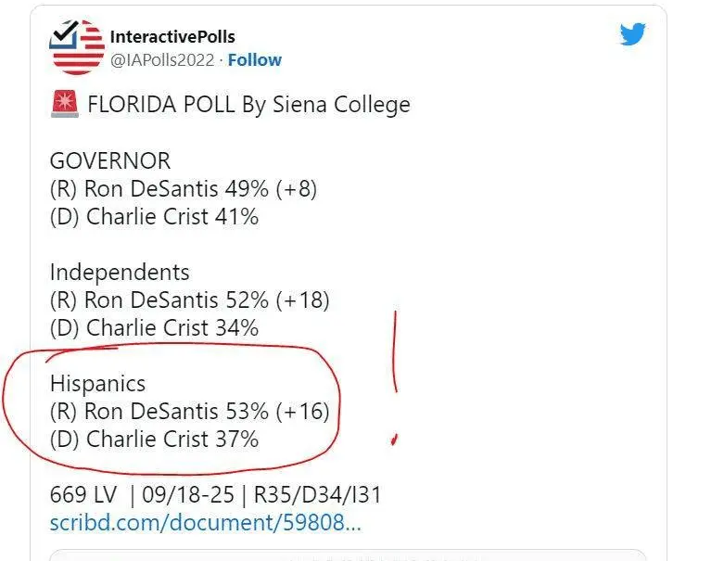
Task: Click the GOVERNOR heading
Action: [x=110, y=161]
